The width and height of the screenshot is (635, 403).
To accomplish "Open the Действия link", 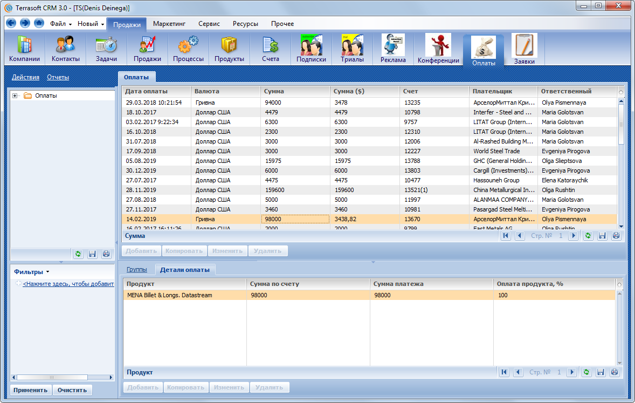I will pyautogui.click(x=25, y=77).
